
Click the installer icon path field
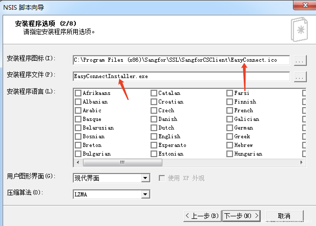181,60
